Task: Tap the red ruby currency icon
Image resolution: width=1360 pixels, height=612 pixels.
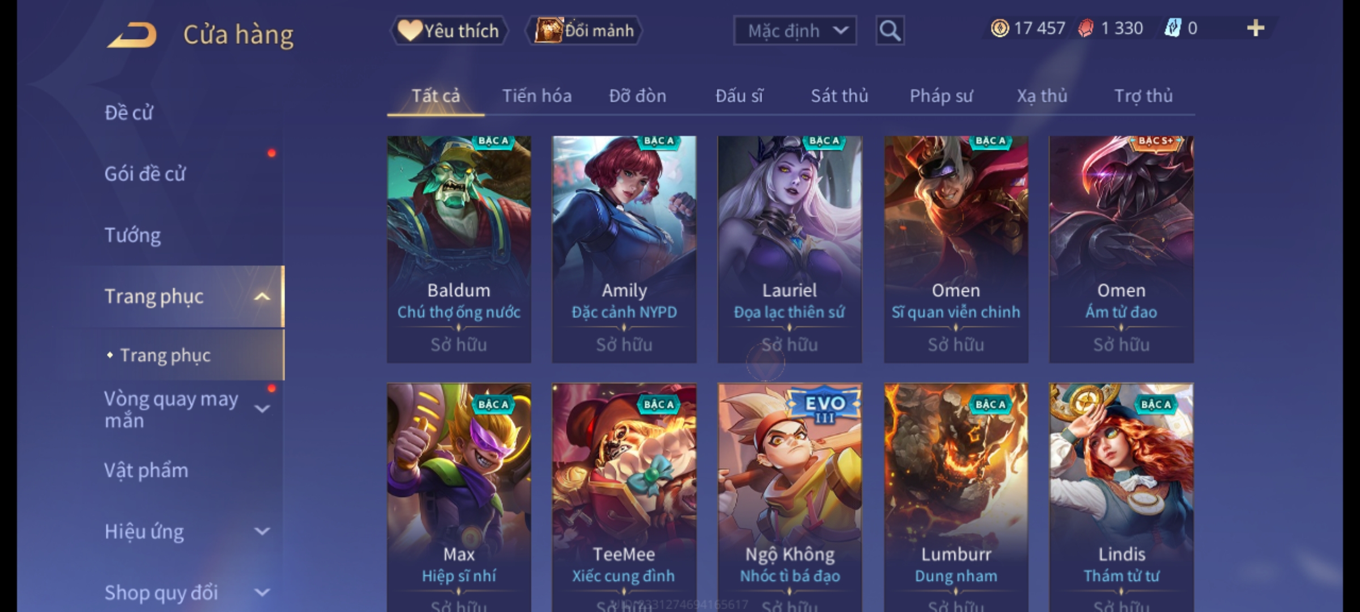Action: point(1086,28)
